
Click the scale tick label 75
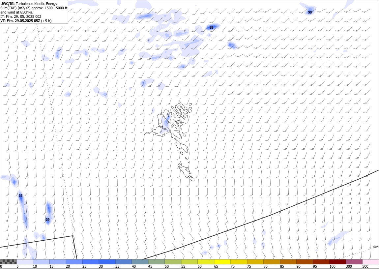click(249, 267)
